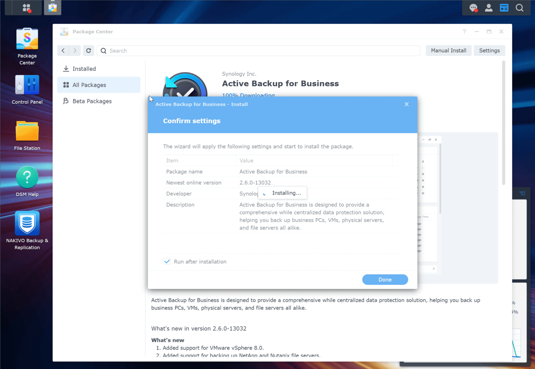The width and height of the screenshot is (535, 369).
Task: Open the Settings menu of Package Center
Action: tap(489, 50)
